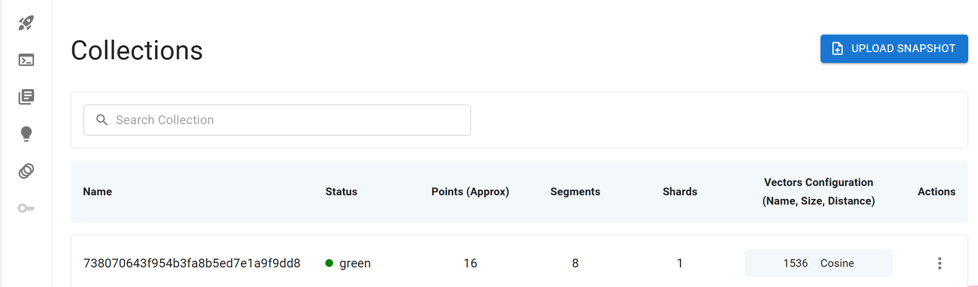Click the API key icon in the sidebar
978x287 pixels.
pyautogui.click(x=26, y=208)
